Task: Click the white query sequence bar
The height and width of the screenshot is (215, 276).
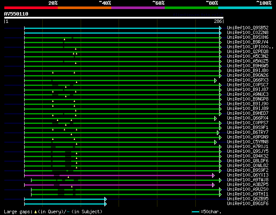Action: 114,18
